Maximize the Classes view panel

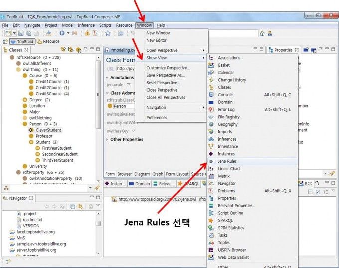[x=98, y=49]
